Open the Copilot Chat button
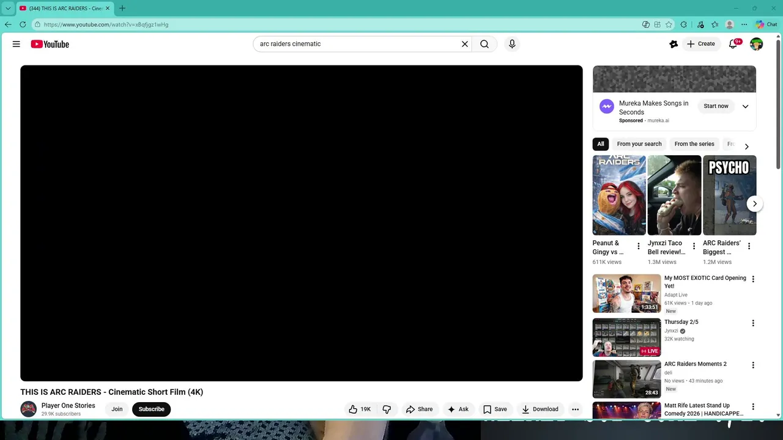 766,24
